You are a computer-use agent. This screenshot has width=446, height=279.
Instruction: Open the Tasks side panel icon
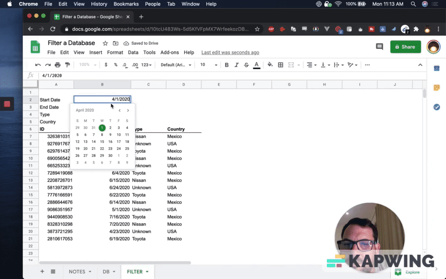click(436, 107)
